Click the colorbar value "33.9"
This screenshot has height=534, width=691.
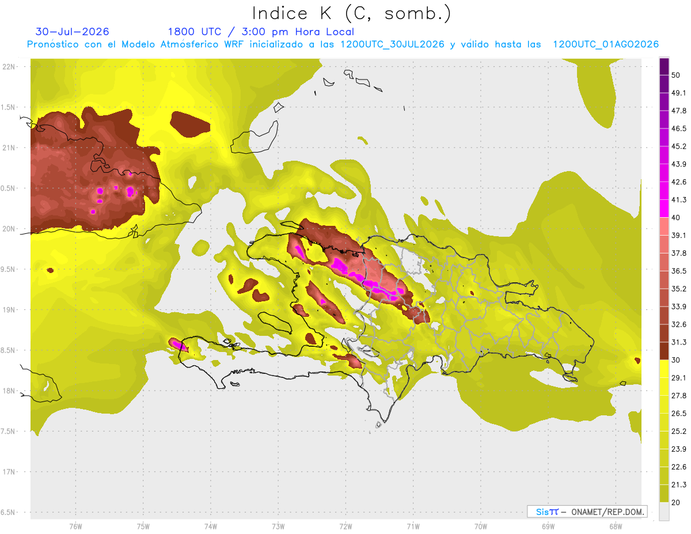(x=679, y=306)
